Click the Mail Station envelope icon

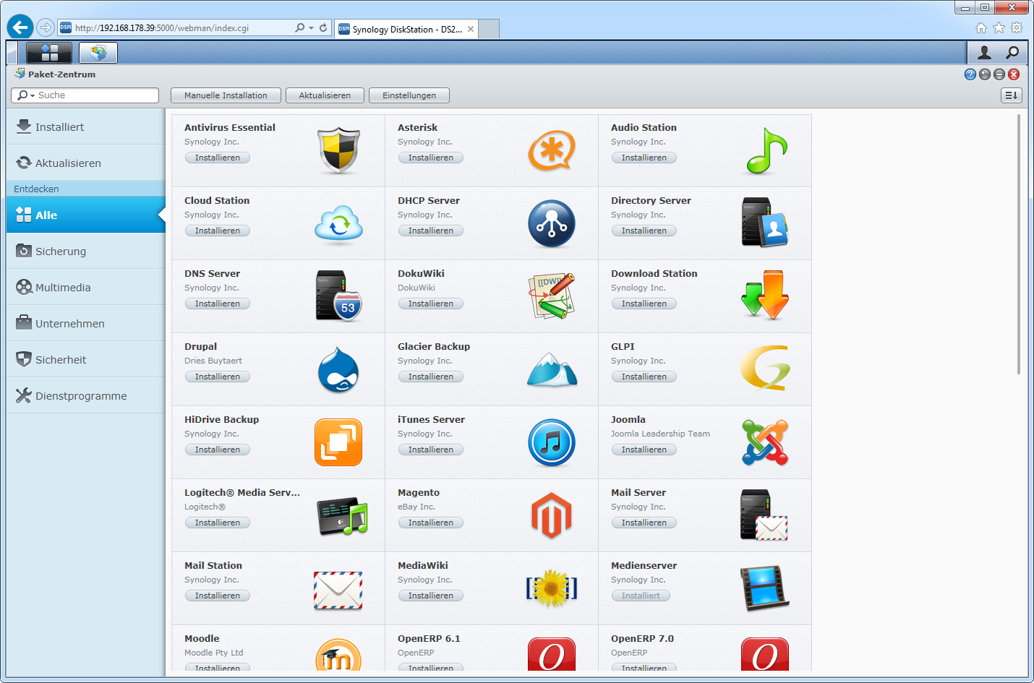click(x=338, y=590)
